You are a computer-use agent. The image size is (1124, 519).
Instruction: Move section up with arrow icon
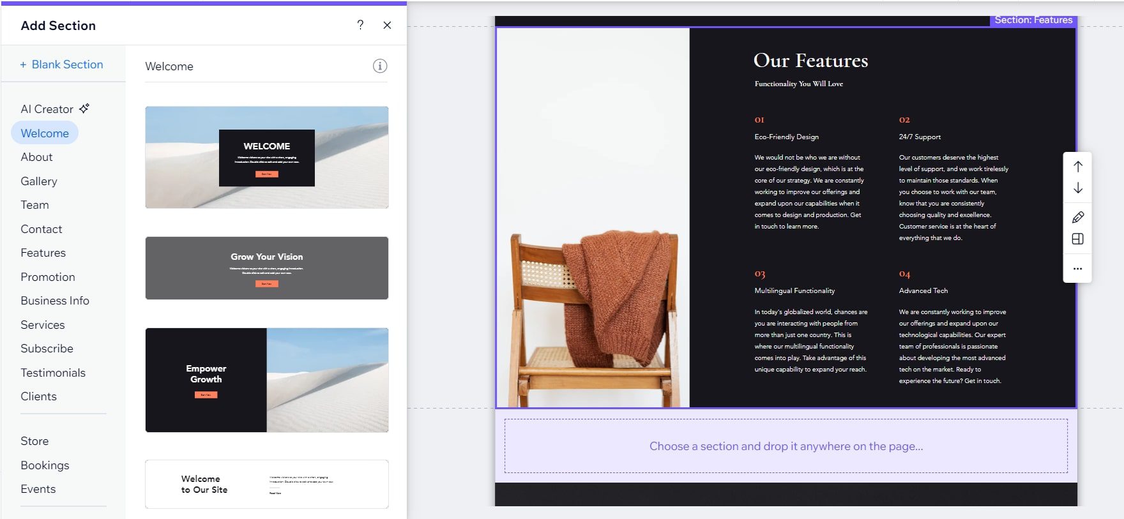[x=1077, y=167]
